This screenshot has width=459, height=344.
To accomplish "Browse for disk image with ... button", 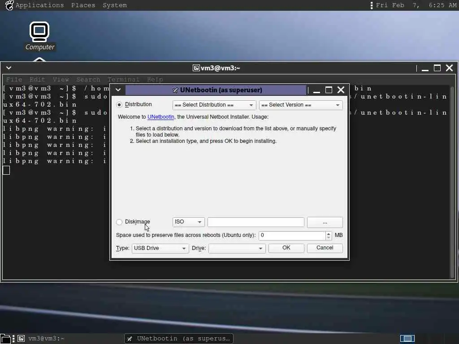I will pos(325,222).
